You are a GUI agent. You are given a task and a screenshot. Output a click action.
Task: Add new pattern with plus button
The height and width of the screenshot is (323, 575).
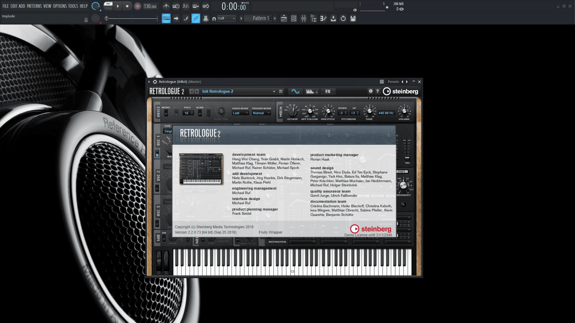(x=275, y=19)
